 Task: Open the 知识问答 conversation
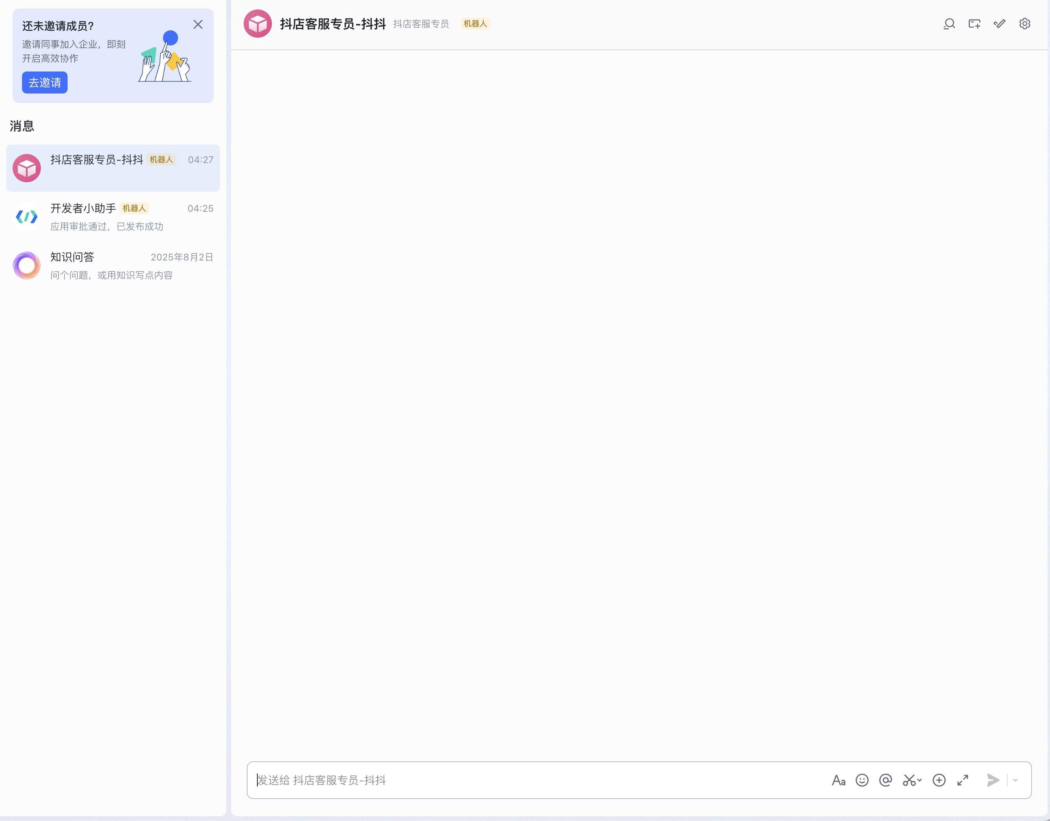[x=113, y=265]
